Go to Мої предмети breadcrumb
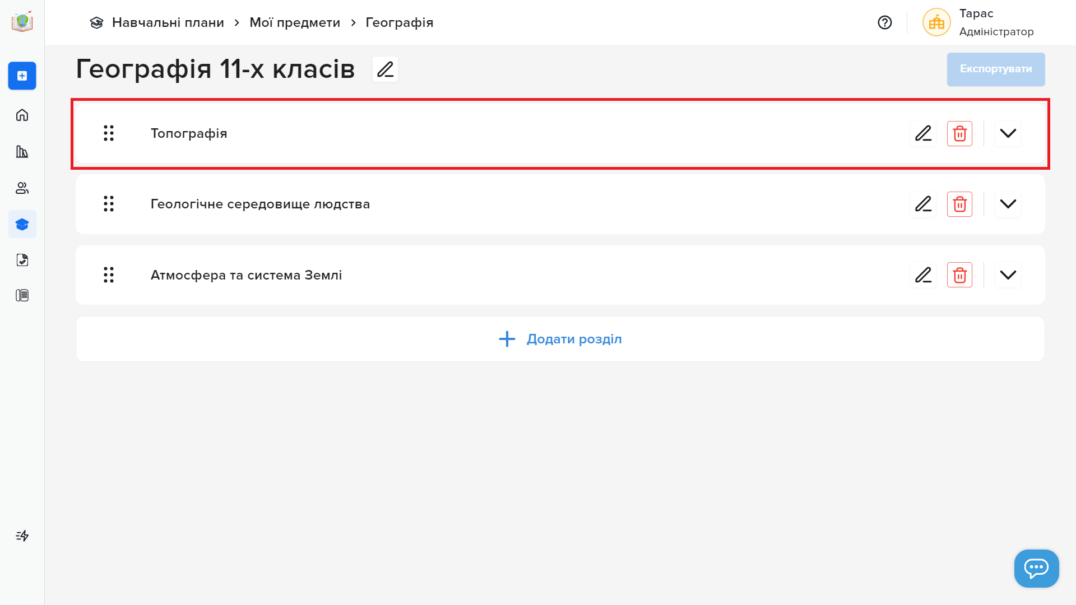The width and height of the screenshot is (1076, 605). pyautogui.click(x=295, y=22)
